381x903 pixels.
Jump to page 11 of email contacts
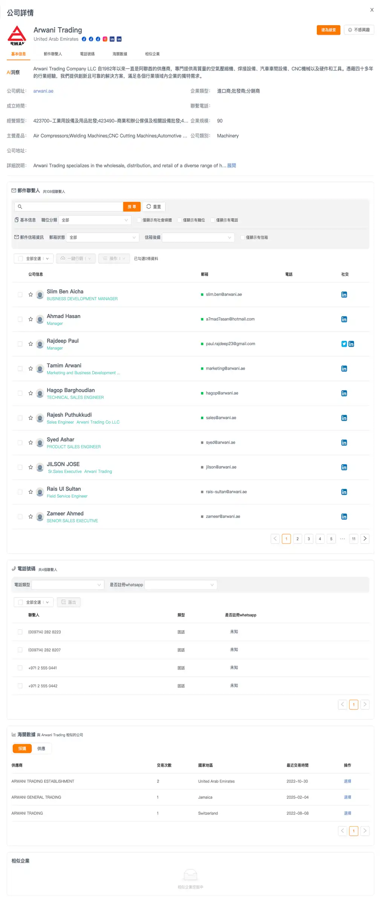click(353, 539)
